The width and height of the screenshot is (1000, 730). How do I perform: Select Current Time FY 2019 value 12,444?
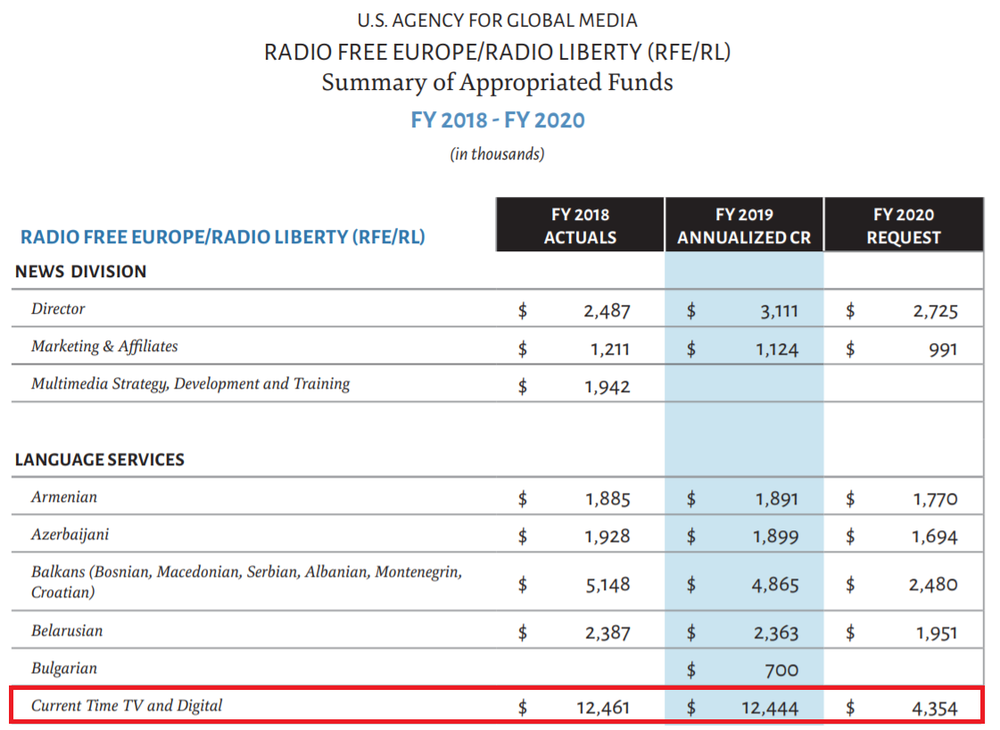click(770, 708)
